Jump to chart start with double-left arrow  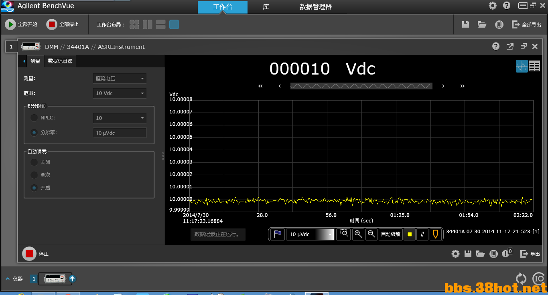pos(260,86)
